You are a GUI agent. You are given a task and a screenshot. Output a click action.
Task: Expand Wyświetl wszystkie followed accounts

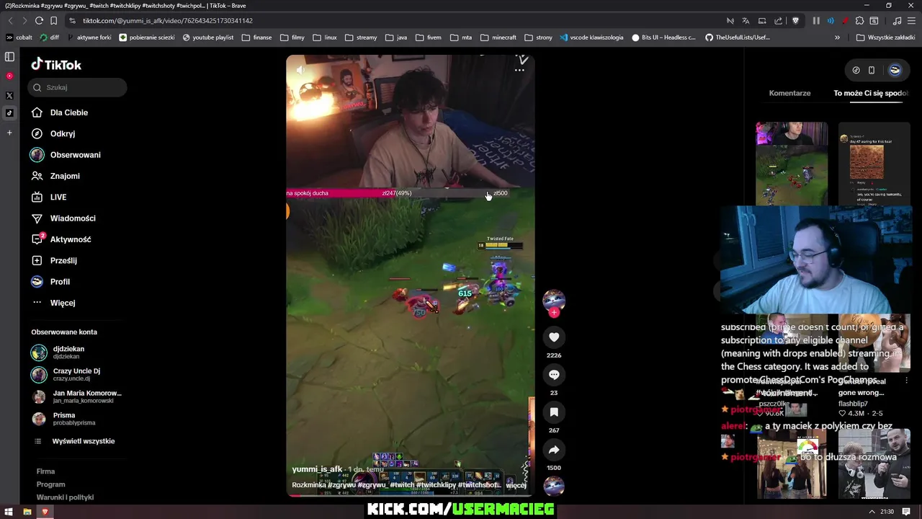74,441
